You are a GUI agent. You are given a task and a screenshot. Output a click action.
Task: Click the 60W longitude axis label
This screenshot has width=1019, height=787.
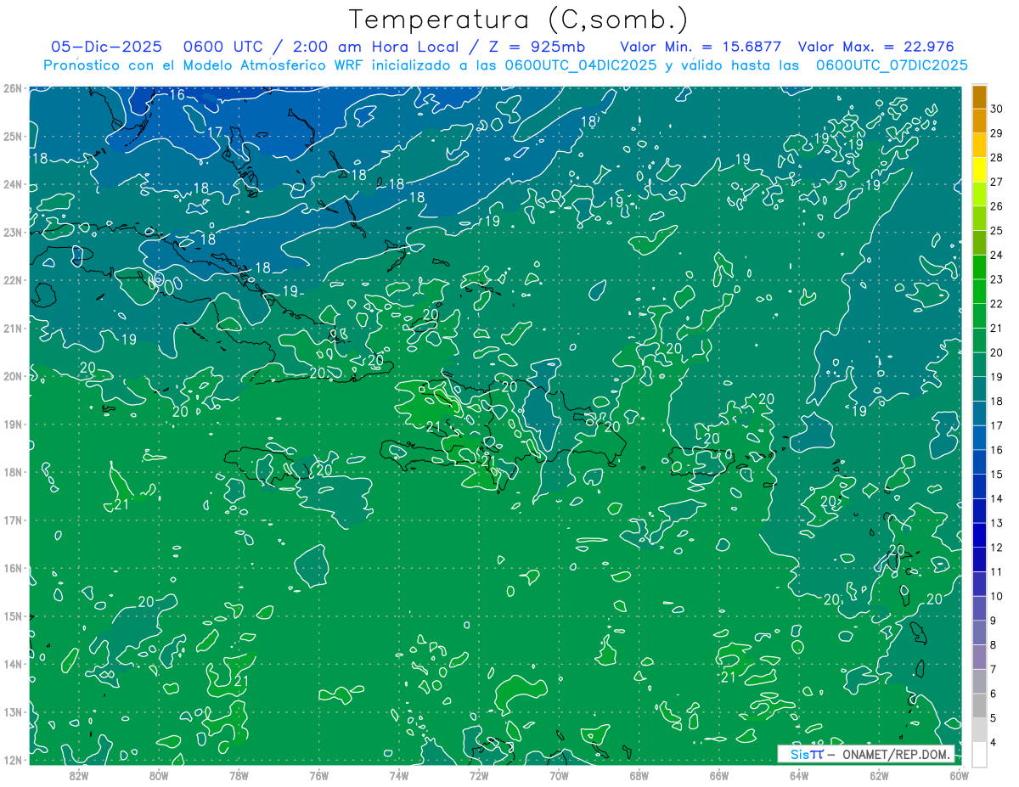coord(960,775)
